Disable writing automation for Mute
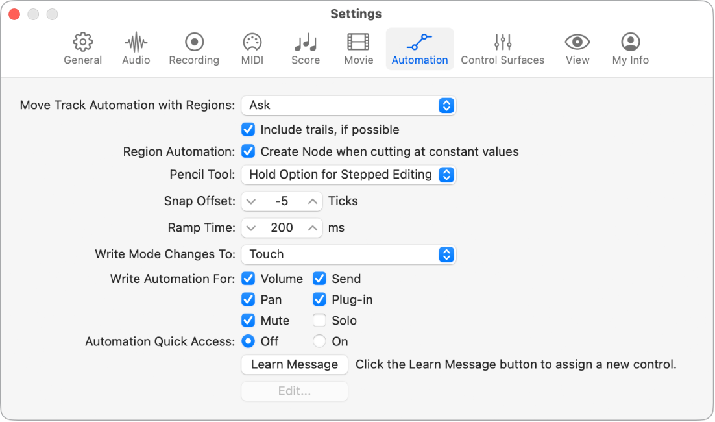This screenshot has width=715, height=422. (248, 320)
